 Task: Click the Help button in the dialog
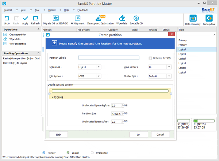pyautogui.click(x=58, y=134)
